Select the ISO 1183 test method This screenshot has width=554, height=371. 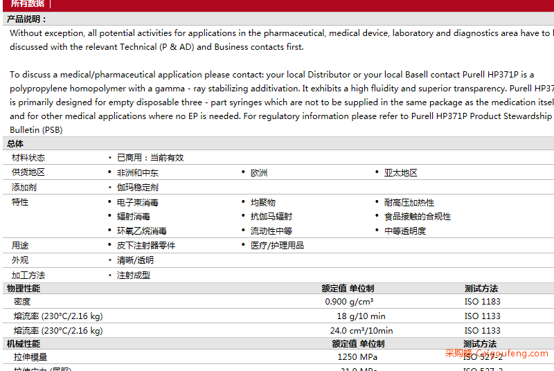pos(482,302)
